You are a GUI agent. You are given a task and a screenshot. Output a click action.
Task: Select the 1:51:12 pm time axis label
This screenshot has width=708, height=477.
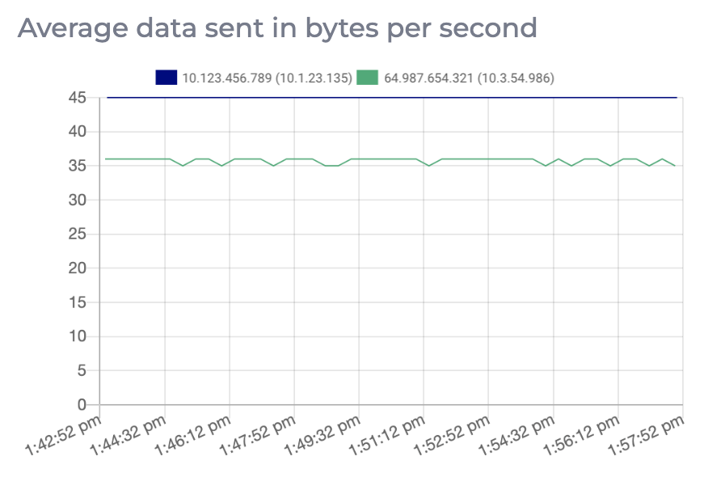390,435
